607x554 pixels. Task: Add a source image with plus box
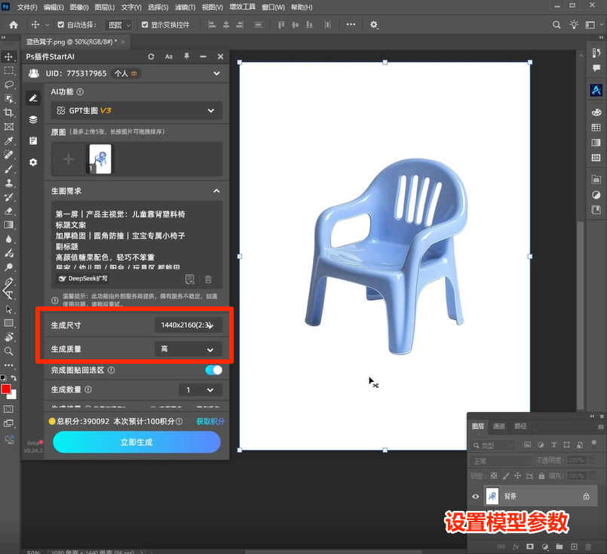click(x=69, y=159)
